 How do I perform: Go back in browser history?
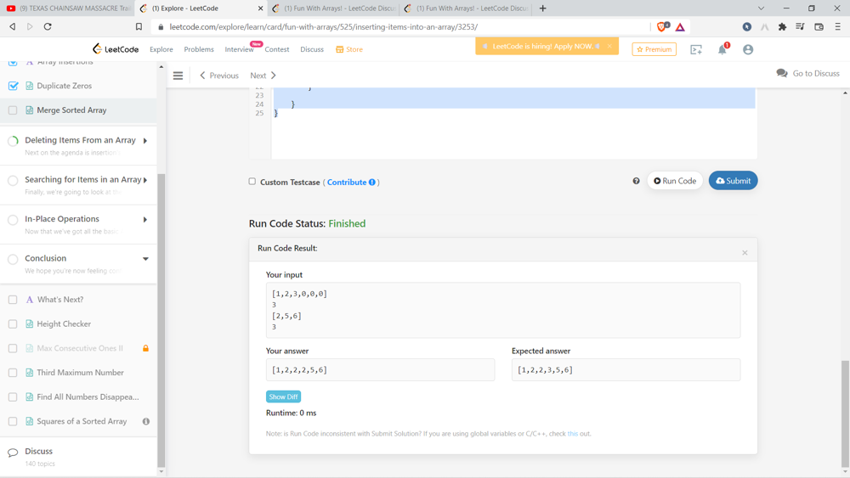13,26
